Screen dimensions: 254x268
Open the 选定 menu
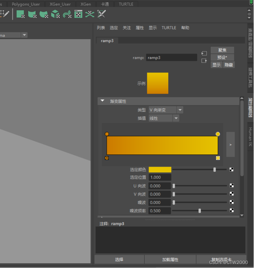click(114, 28)
